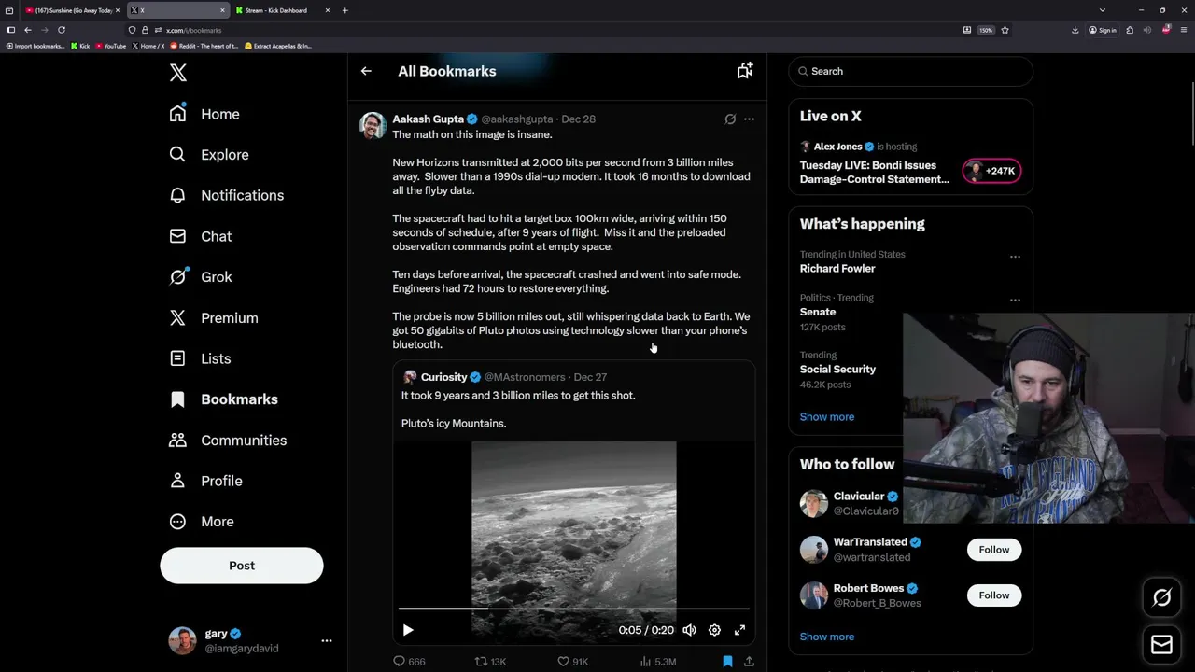Open Profile in the sidebar
This screenshot has height=672, width=1195.
[x=205, y=481]
